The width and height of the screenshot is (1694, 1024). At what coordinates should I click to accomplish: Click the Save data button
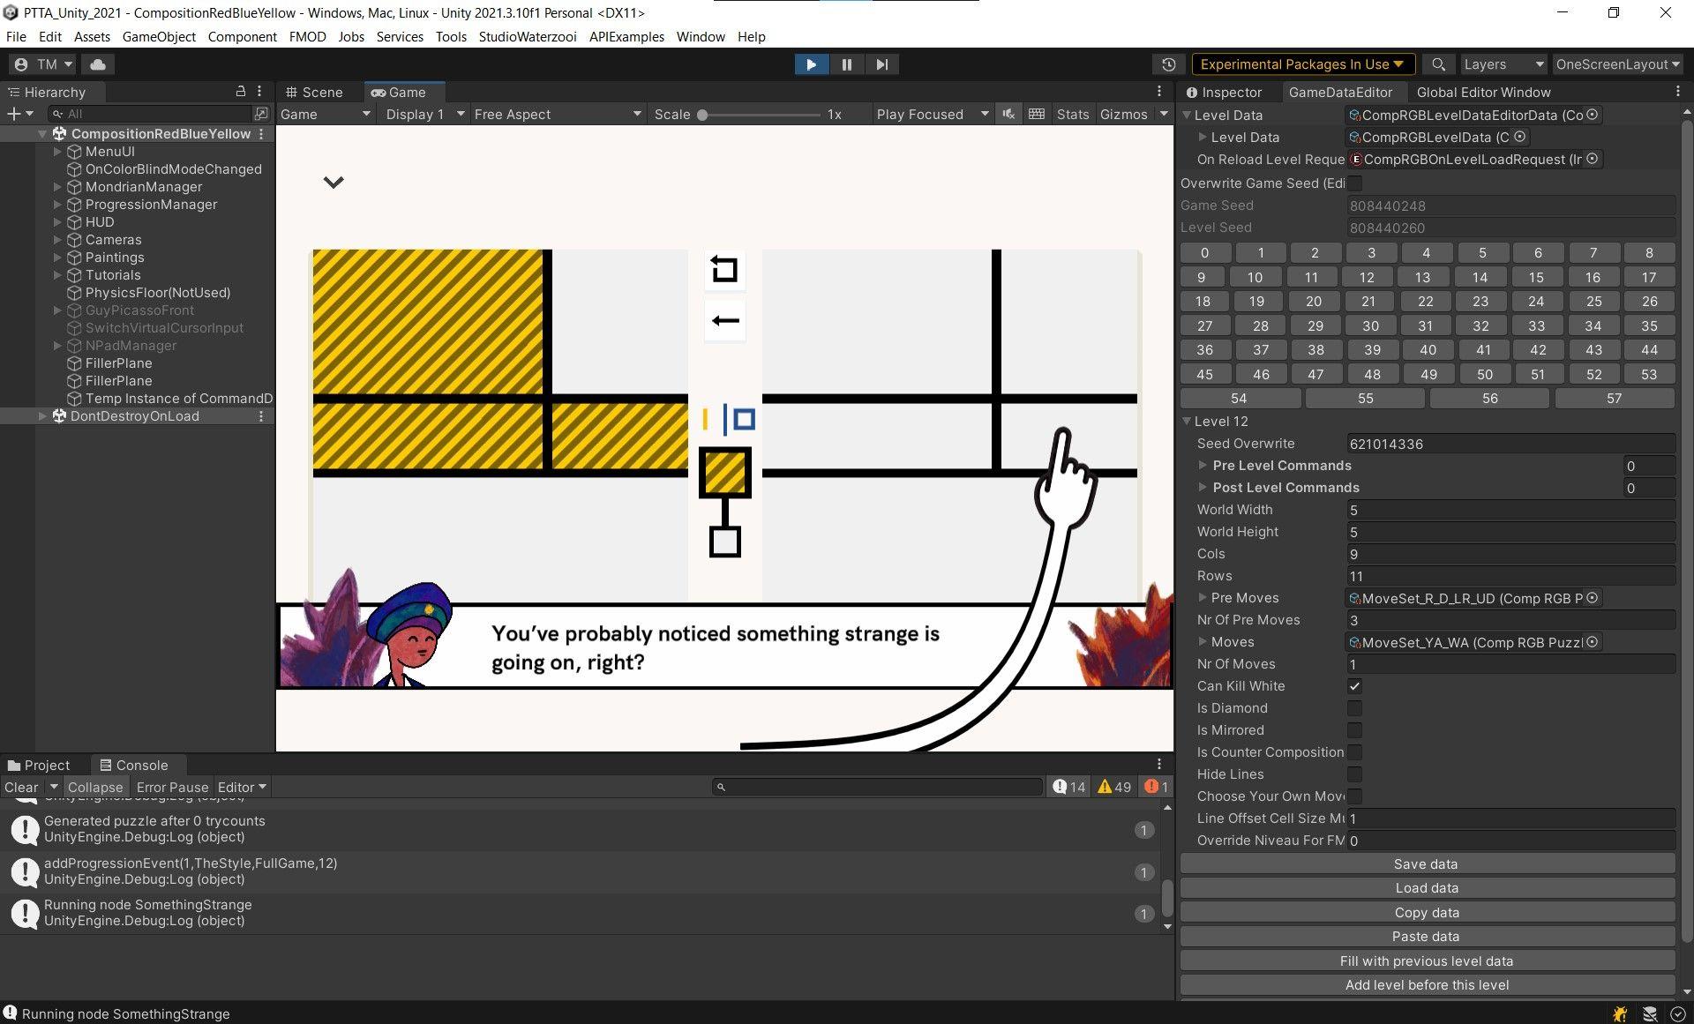[x=1426, y=864]
